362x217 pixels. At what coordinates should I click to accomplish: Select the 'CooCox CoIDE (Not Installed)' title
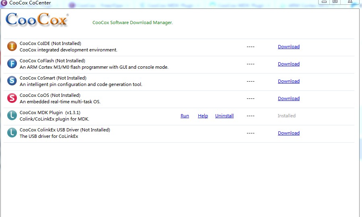pyautogui.click(x=50, y=43)
